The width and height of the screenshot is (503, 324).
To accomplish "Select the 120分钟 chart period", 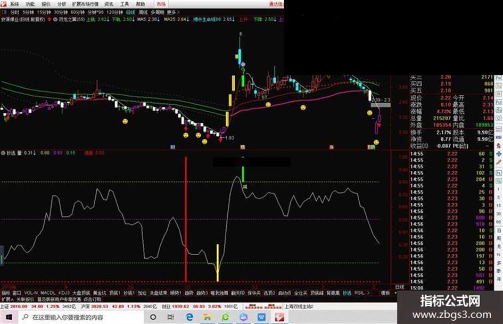I will (x=114, y=12).
